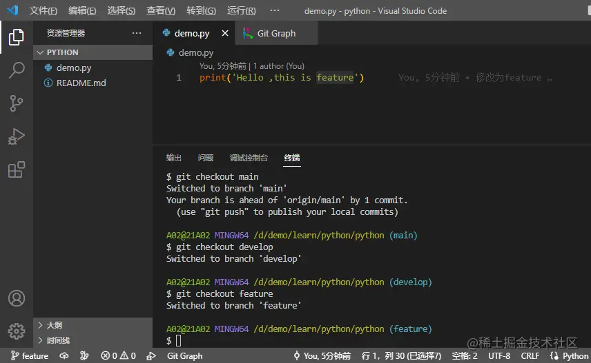Close the demo.py tab

click(225, 33)
